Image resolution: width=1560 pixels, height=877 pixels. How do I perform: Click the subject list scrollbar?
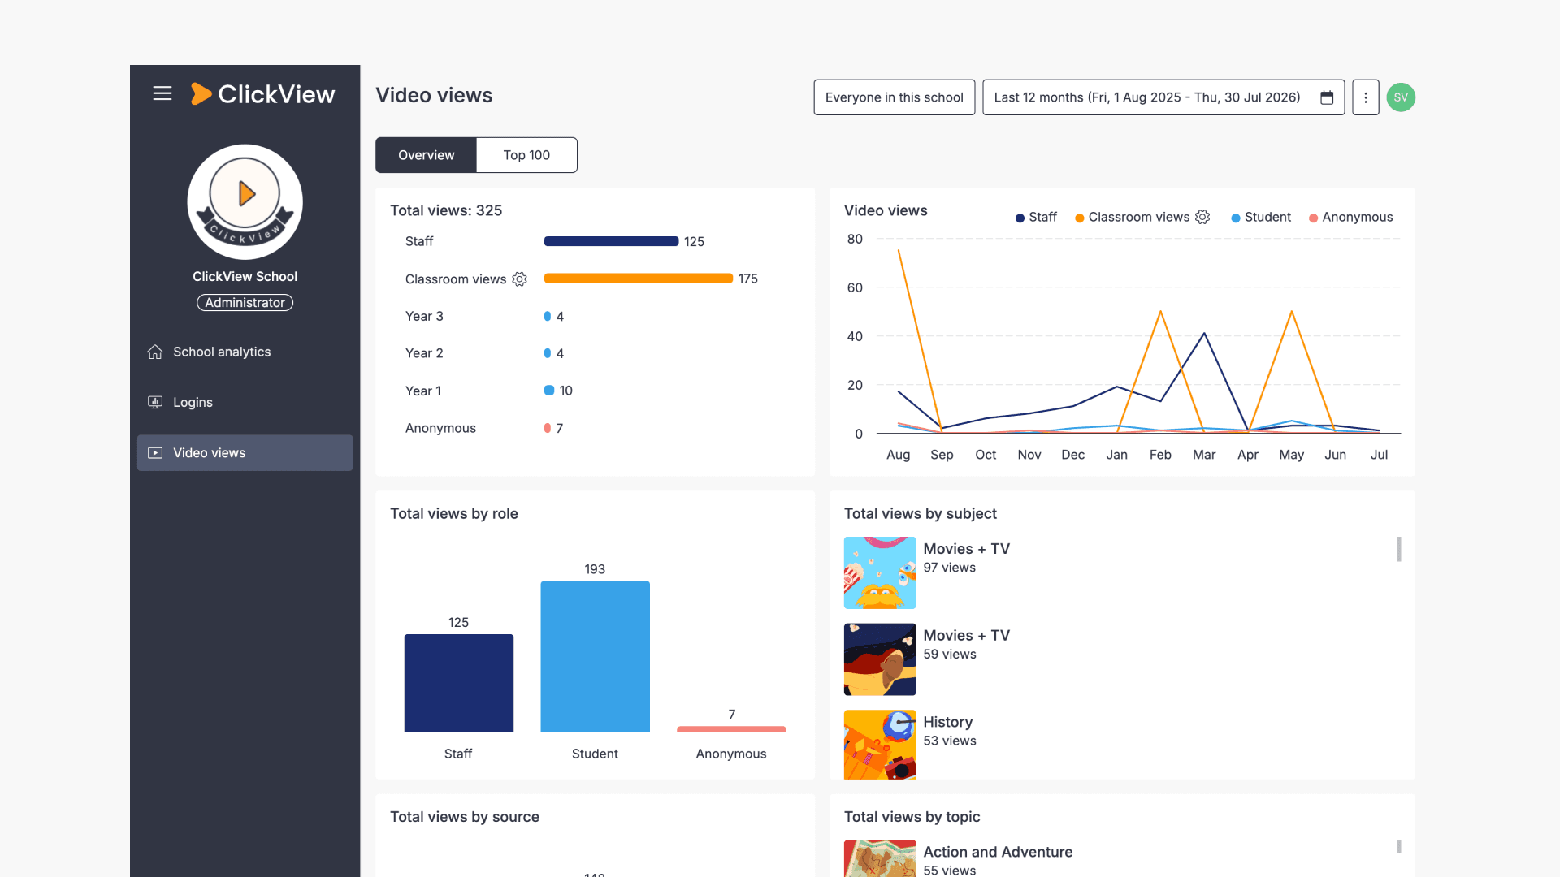coord(1399,549)
